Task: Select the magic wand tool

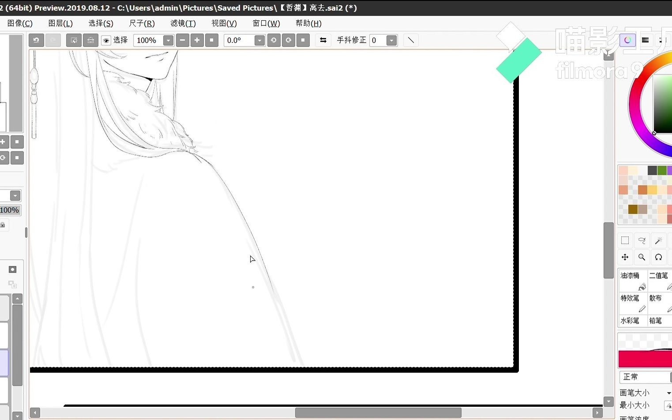Action: point(658,240)
